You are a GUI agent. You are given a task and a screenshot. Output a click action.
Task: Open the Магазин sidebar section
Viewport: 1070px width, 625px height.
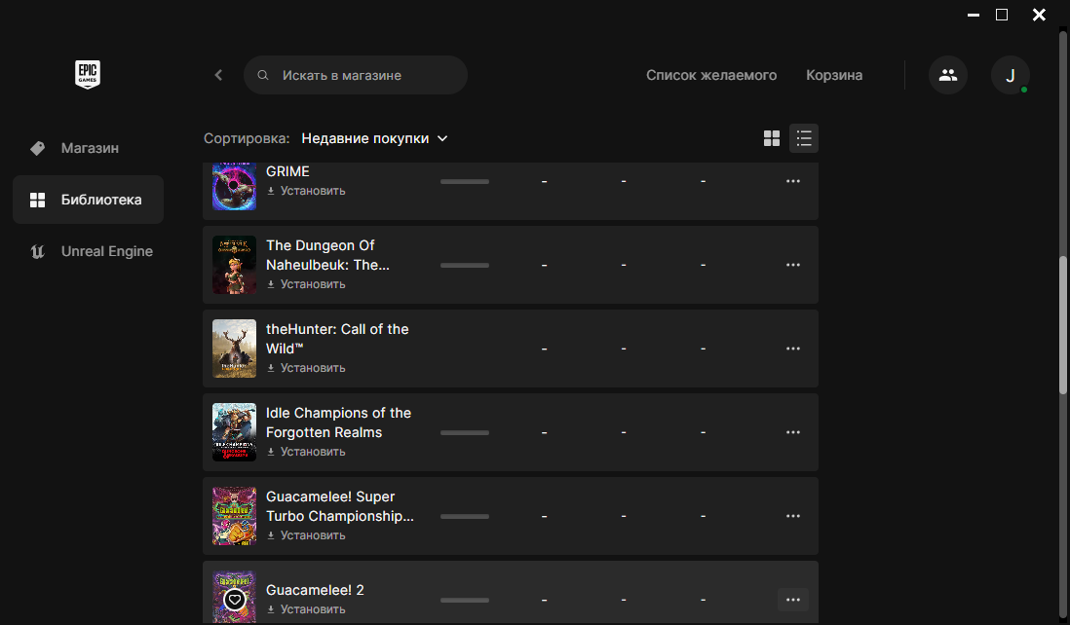pos(89,148)
